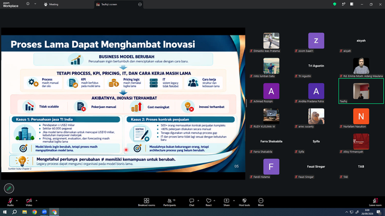Switch to the Meeting tab
Screen dimensions: 385x216
pos(51,4)
